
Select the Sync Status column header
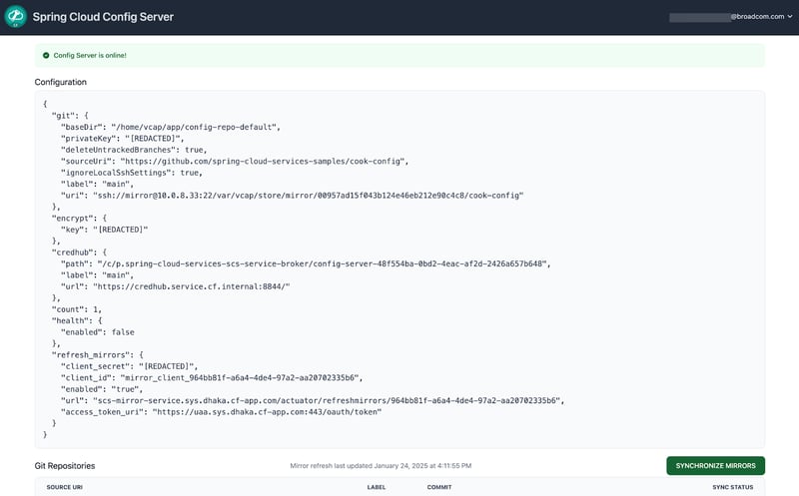tap(733, 488)
